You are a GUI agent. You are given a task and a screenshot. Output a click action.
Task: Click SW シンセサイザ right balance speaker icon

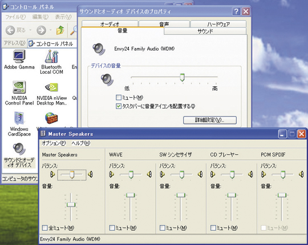click(x=200, y=174)
